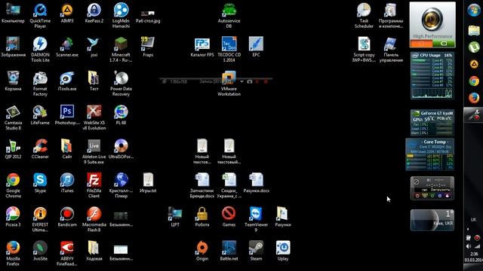
Task: Open Windows Explorer taskbar icon
Action: coord(474,30)
